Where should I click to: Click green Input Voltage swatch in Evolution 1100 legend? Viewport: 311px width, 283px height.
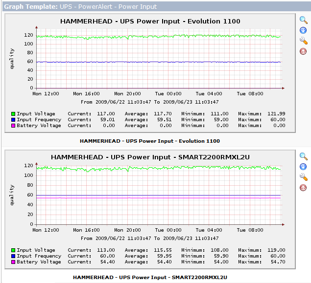(13, 113)
